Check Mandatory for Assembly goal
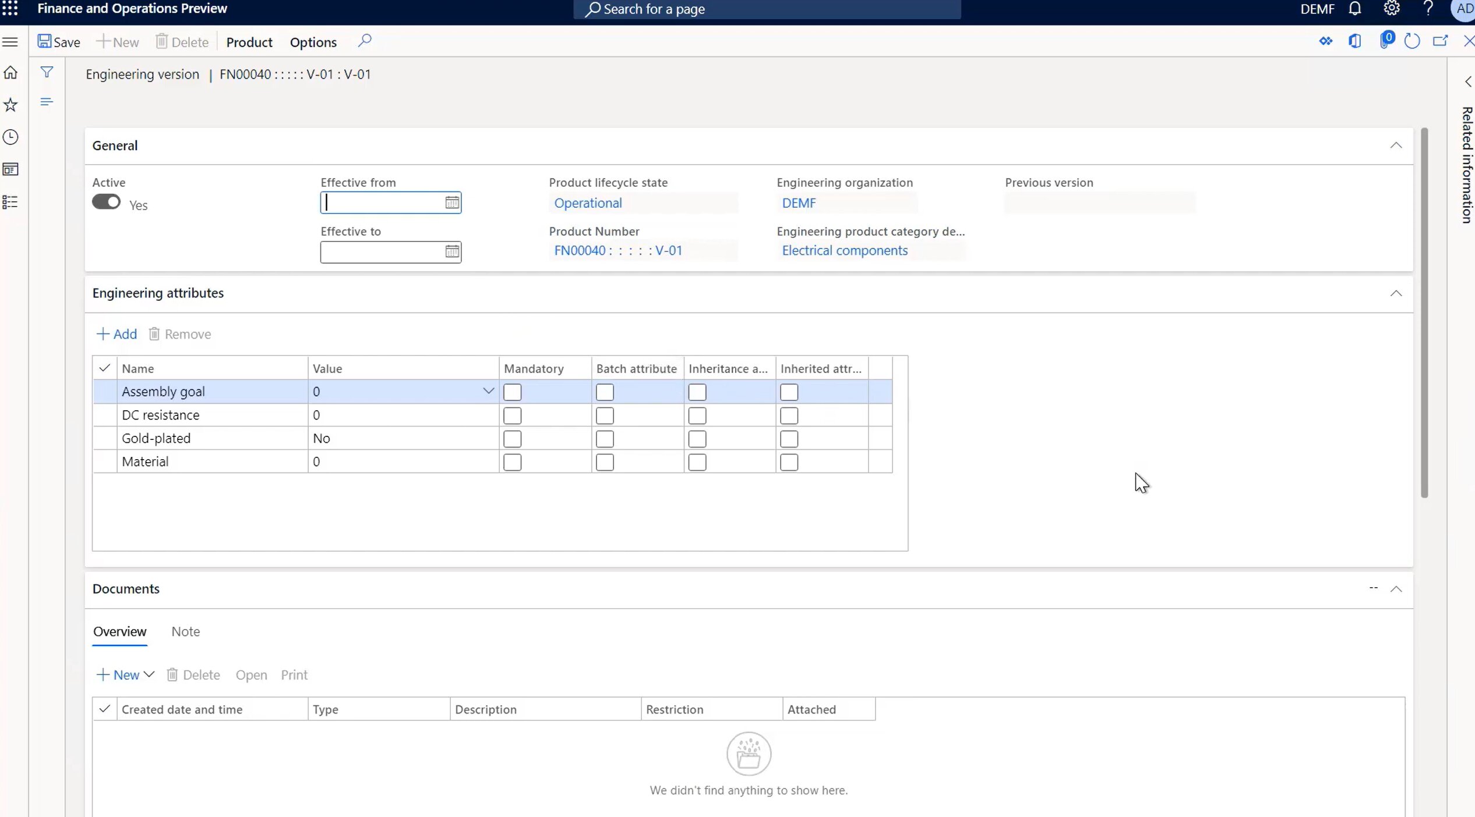 pyautogui.click(x=512, y=392)
